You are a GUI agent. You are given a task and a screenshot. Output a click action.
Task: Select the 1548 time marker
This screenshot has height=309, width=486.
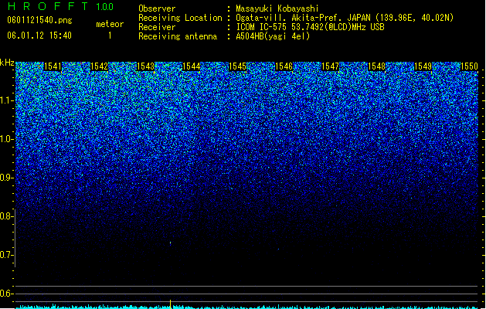[376, 66]
